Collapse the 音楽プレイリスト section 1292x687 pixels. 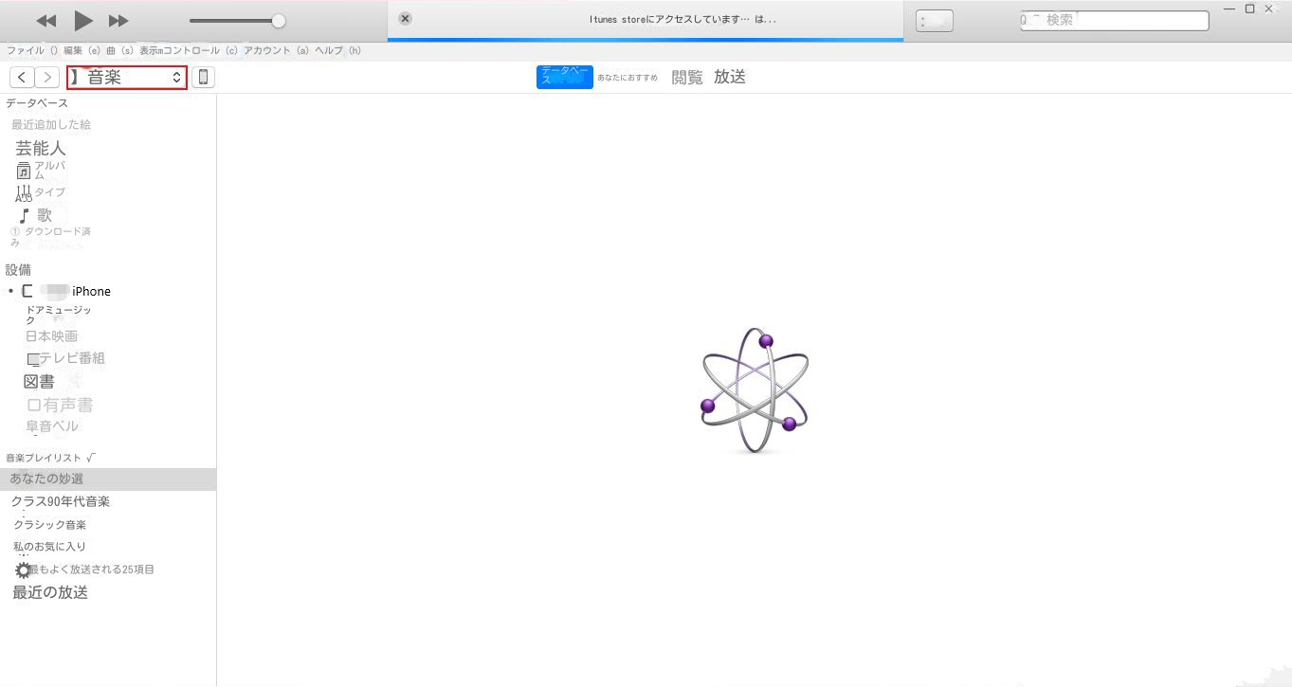[x=90, y=458]
